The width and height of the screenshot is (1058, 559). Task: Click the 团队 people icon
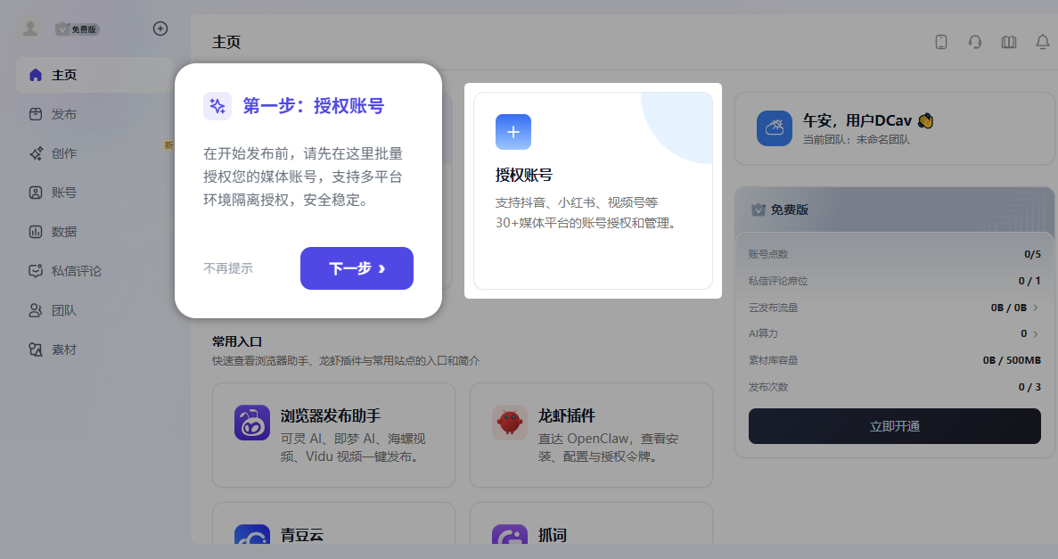click(36, 310)
